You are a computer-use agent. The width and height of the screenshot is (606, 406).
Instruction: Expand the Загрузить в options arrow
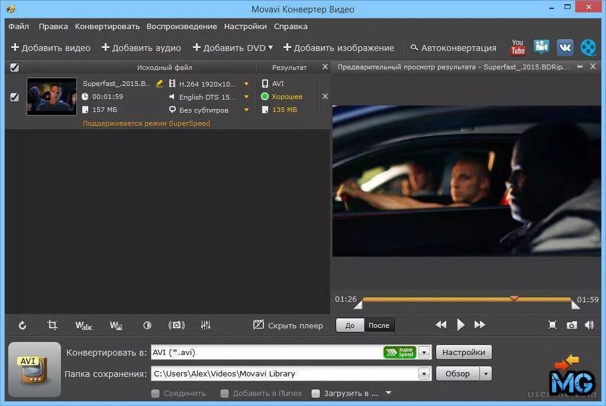pos(388,393)
